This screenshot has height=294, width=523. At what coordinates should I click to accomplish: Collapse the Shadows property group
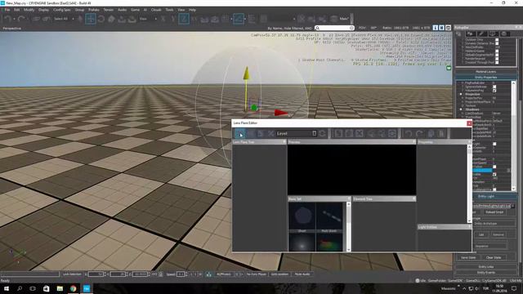pos(461,109)
